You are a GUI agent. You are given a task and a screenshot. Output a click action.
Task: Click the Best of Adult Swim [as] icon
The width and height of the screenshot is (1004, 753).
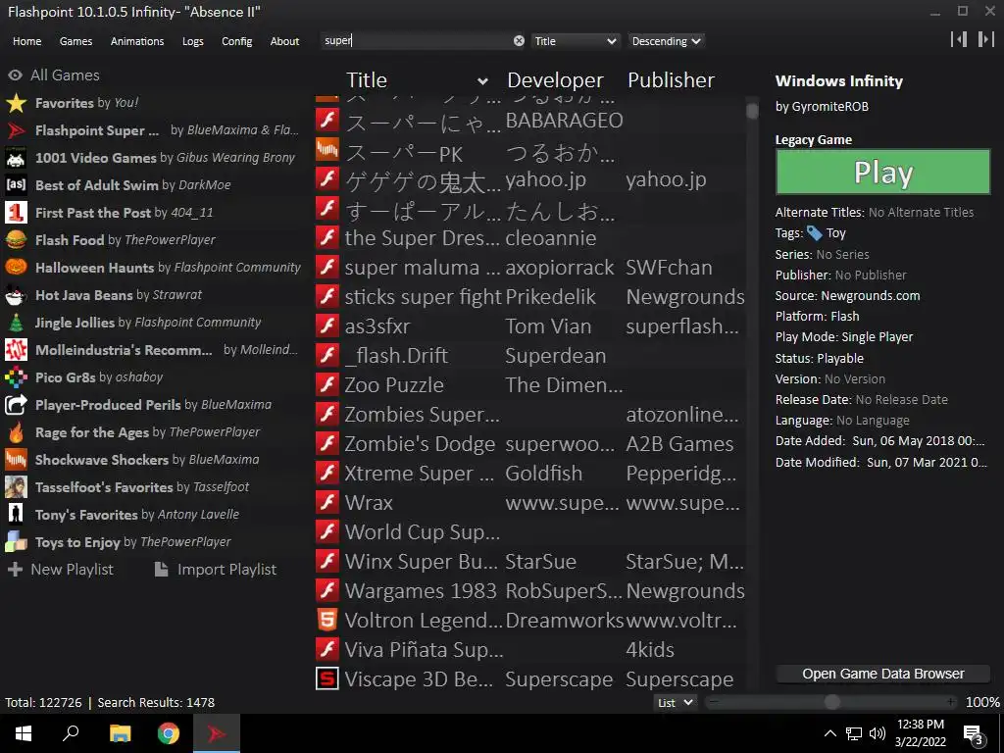pos(16,185)
